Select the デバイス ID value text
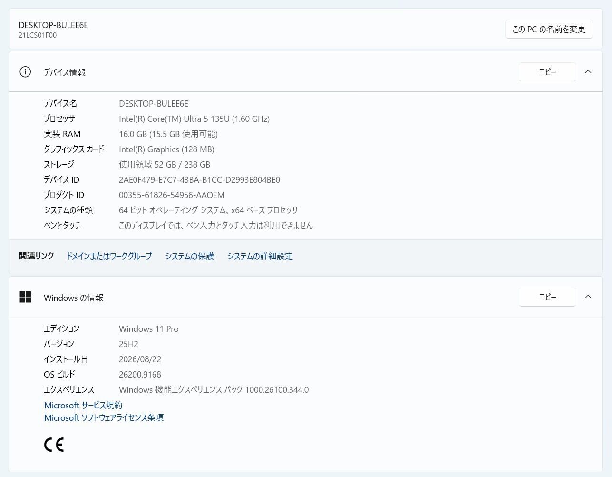The width and height of the screenshot is (612, 477). point(200,180)
